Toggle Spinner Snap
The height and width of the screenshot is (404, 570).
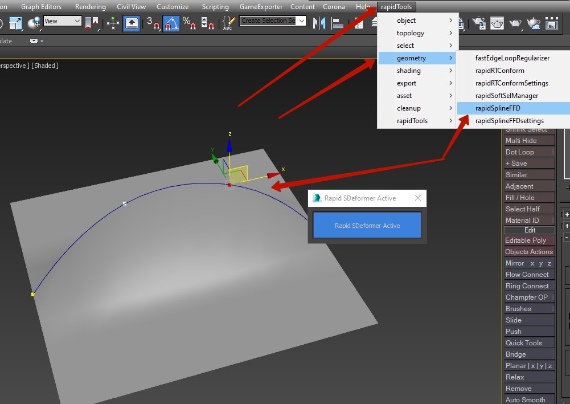(207, 23)
